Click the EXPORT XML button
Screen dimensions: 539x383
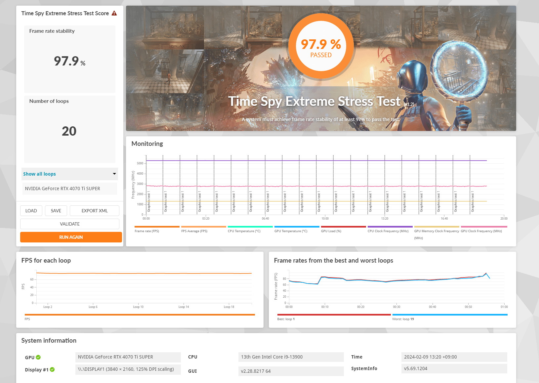tap(95, 211)
